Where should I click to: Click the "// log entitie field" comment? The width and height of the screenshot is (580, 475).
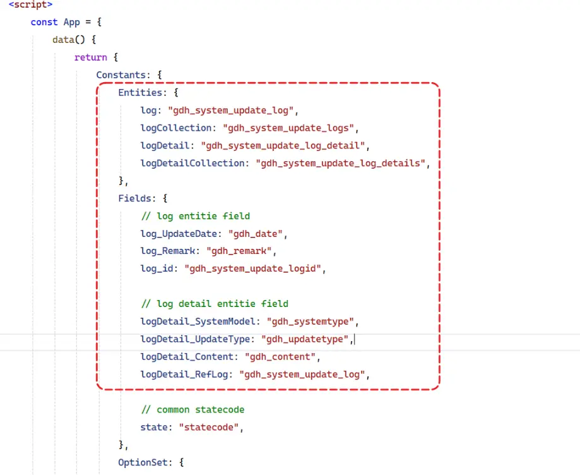195,216
